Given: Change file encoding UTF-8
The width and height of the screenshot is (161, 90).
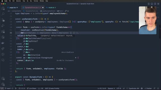Looking at the screenshot, I should click(119, 88).
